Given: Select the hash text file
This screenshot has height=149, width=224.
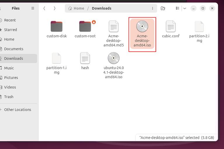Looking at the screenshot, I should (x=85, y=61).
